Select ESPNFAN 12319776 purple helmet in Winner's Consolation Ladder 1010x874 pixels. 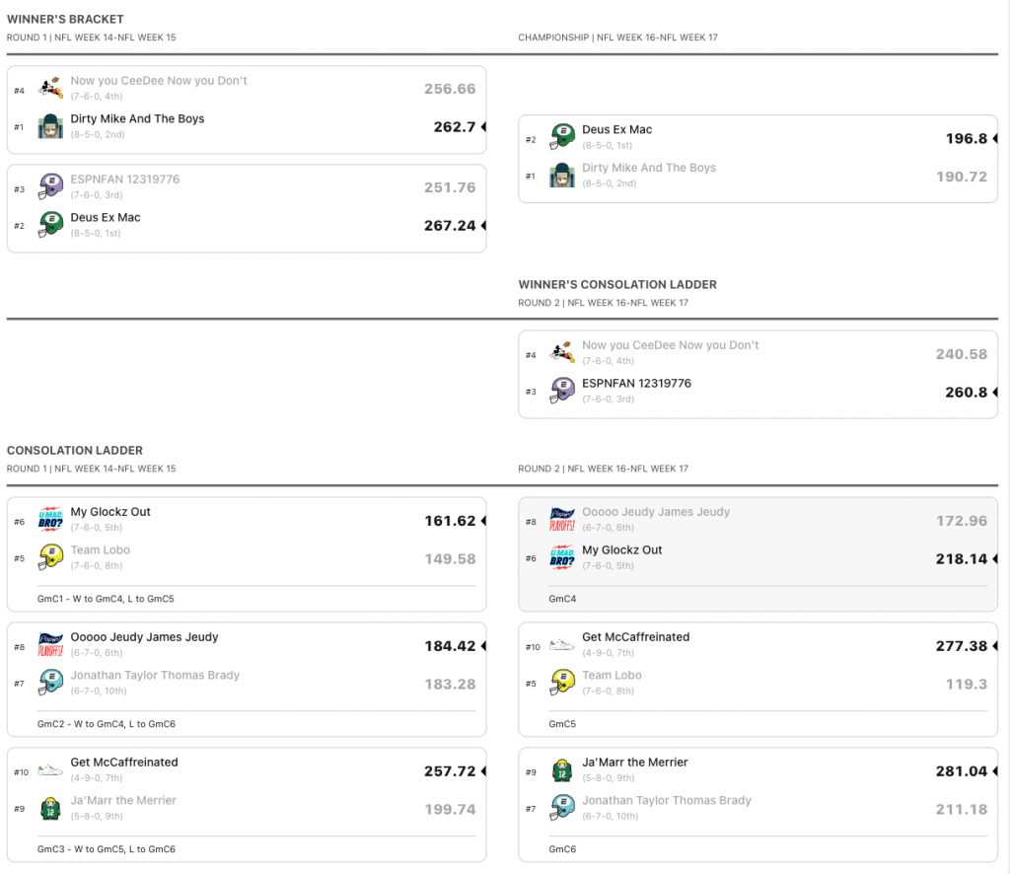[x=562, y=391]
